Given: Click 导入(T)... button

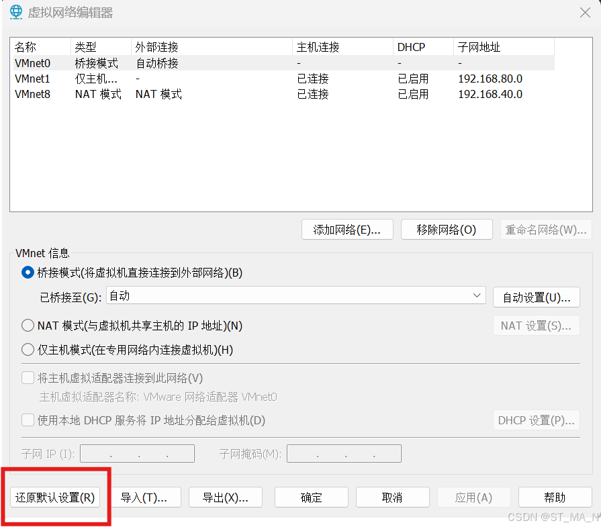Looking at the screenshot, I should [144, 497].
